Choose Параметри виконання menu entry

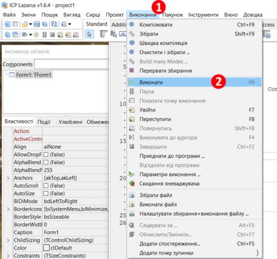[194, 174]
